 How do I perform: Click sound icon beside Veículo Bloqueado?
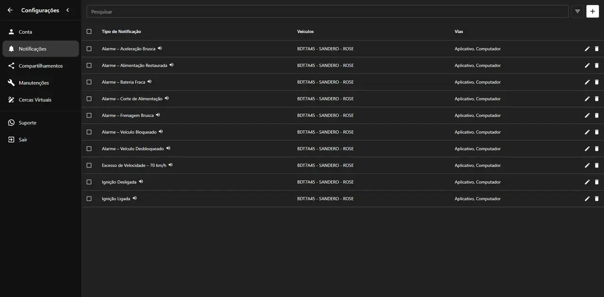(161, 132)
